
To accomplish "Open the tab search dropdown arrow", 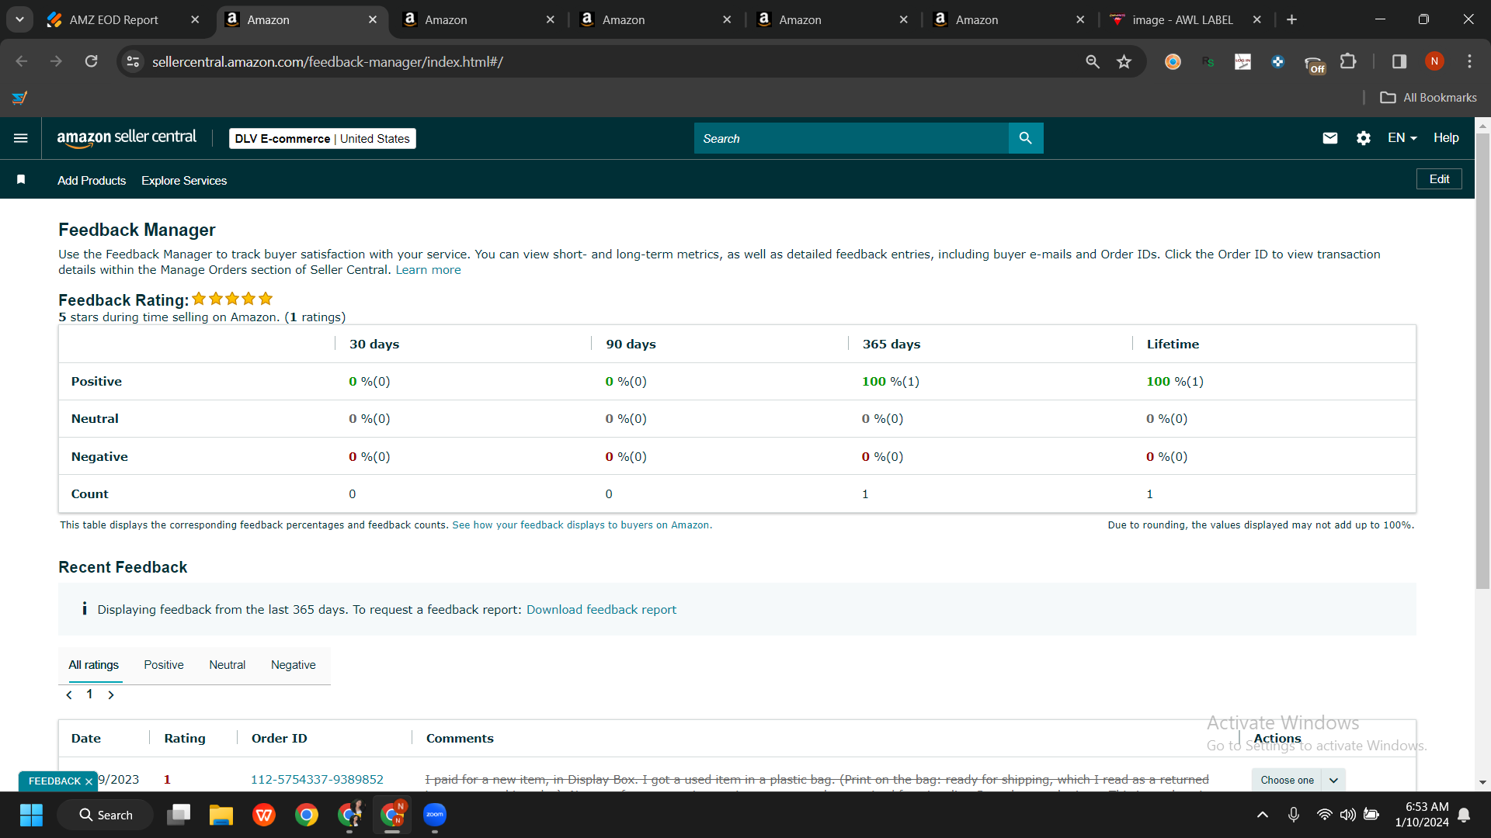I will (19, 19).
